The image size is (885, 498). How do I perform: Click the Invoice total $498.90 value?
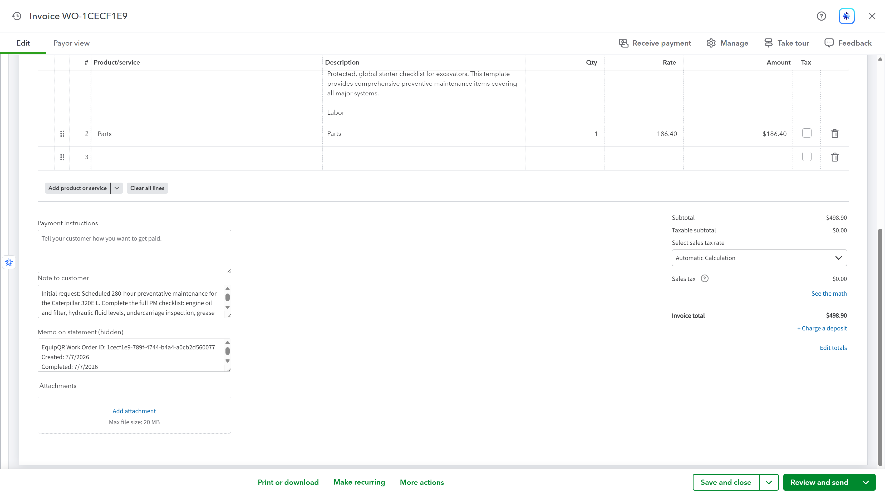coord(836,315)
